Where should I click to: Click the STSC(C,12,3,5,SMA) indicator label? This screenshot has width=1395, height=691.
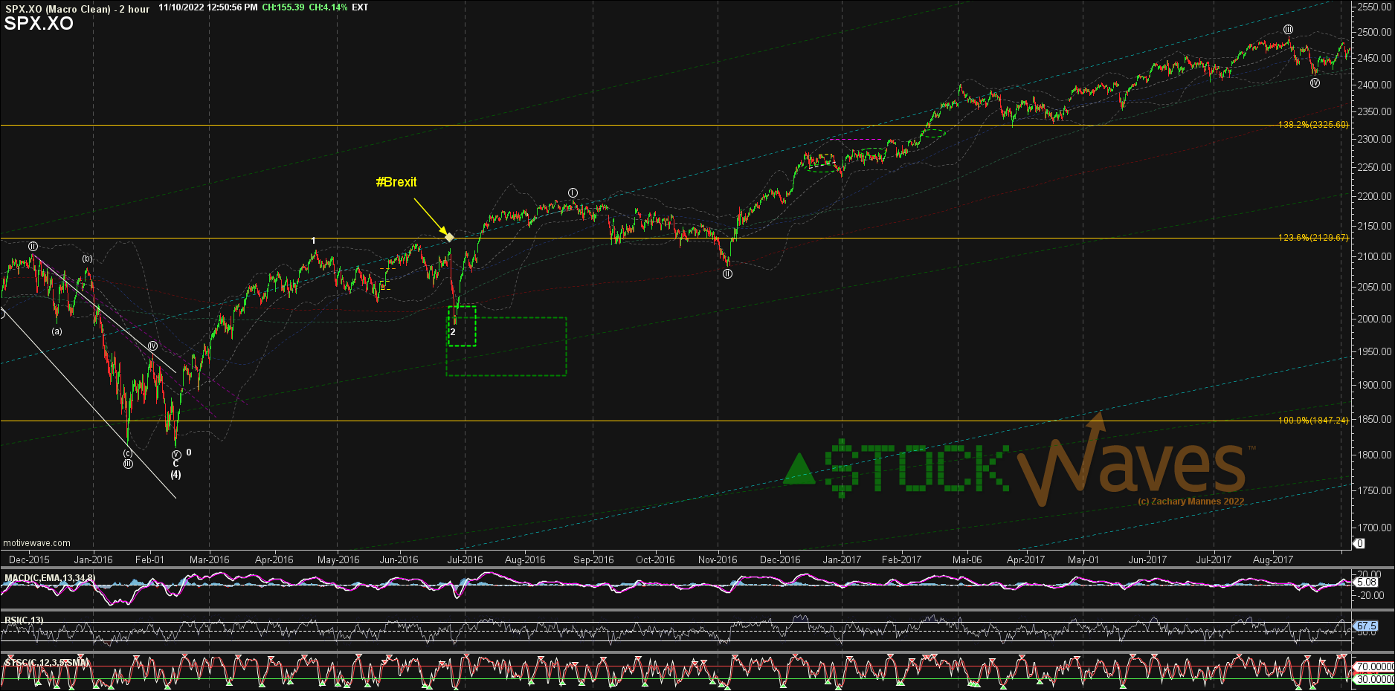point(46,662)
